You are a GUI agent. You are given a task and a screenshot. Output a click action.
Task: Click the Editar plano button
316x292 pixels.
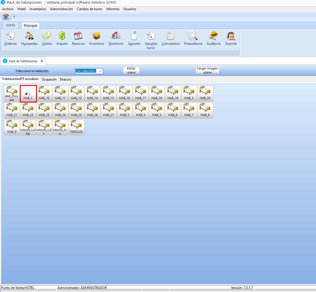click(x=131, y=70)
